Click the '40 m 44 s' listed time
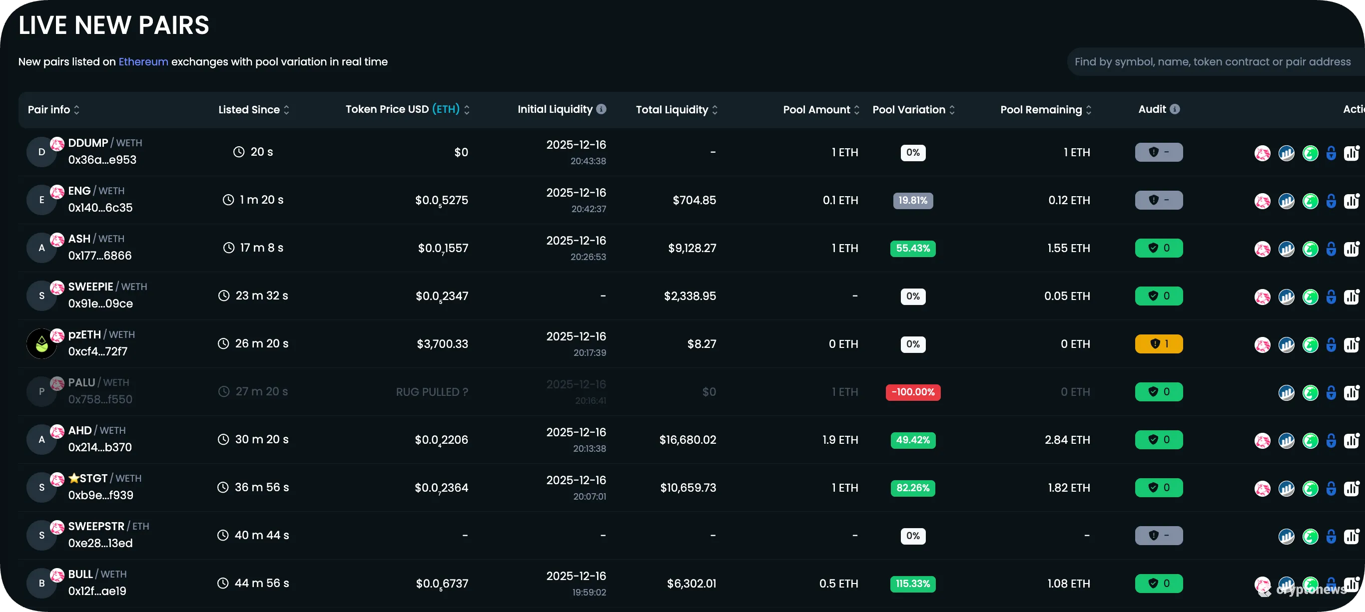 [x=262, y=536]
